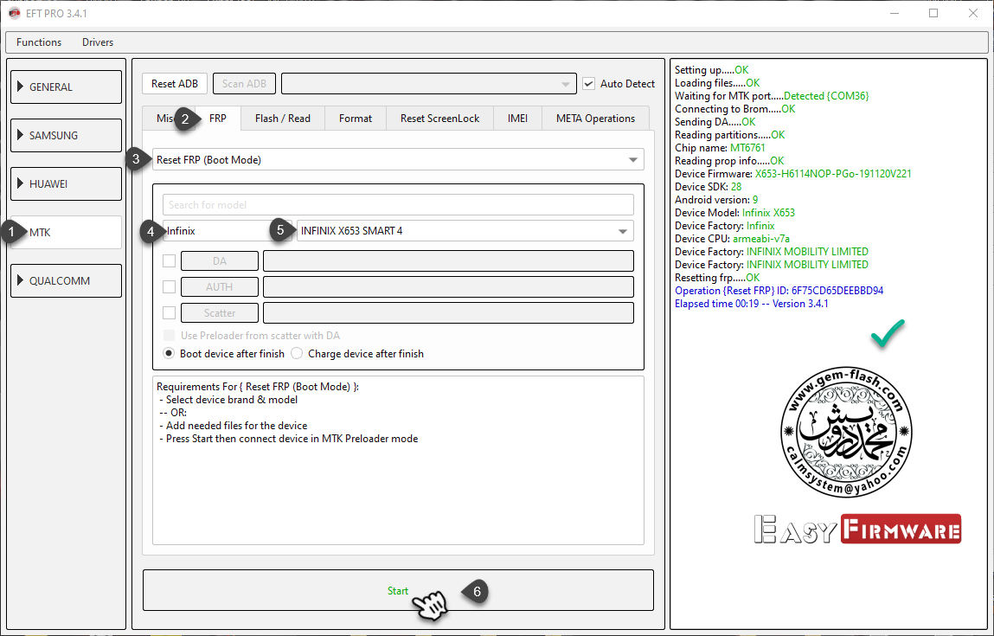Enable the DA file checkbox
994x636 pixels.
coord(170,260)
